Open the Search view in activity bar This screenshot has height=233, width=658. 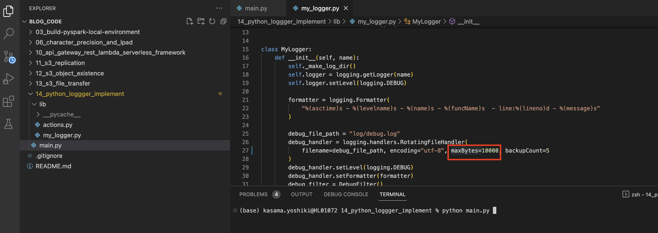pyautogui.click(x=8, y=33)
